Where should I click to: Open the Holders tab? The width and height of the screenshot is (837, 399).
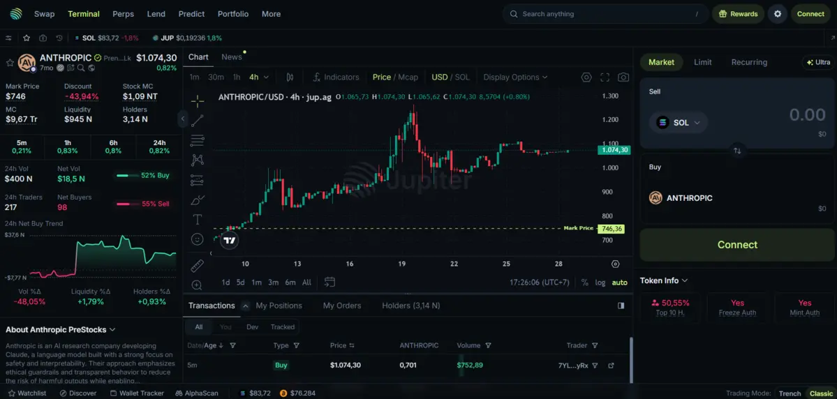click(x=410, y=306)
